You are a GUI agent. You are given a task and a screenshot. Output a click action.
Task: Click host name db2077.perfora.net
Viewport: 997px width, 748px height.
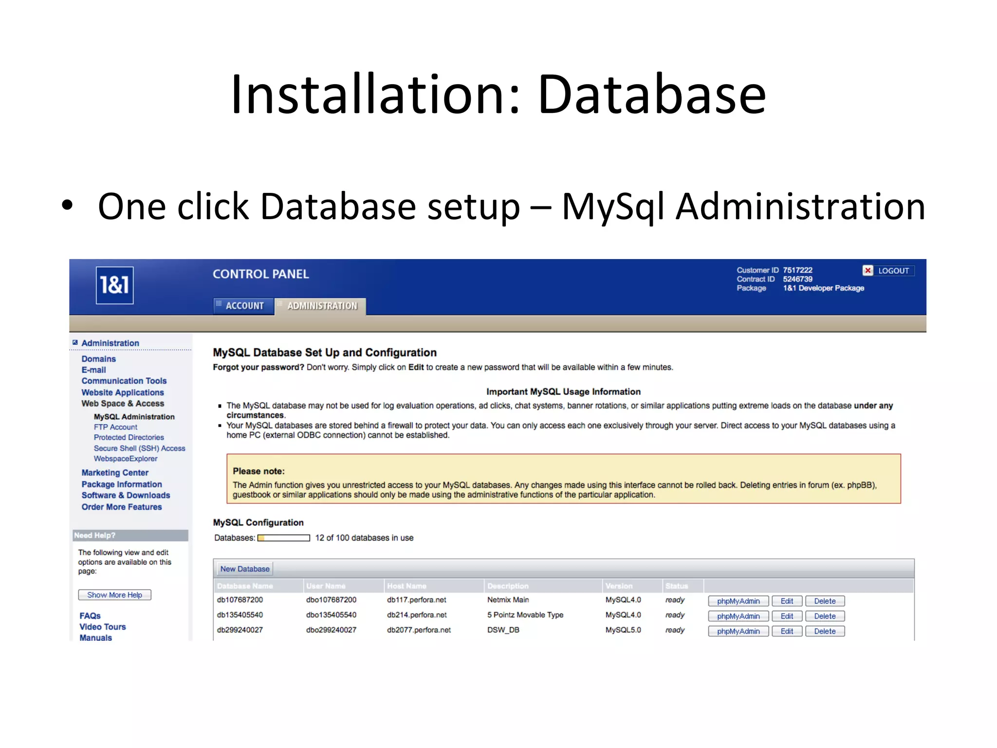419,630
